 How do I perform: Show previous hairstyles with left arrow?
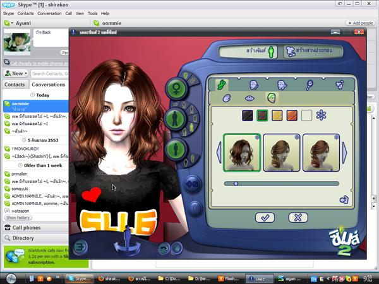pos(219,152)
